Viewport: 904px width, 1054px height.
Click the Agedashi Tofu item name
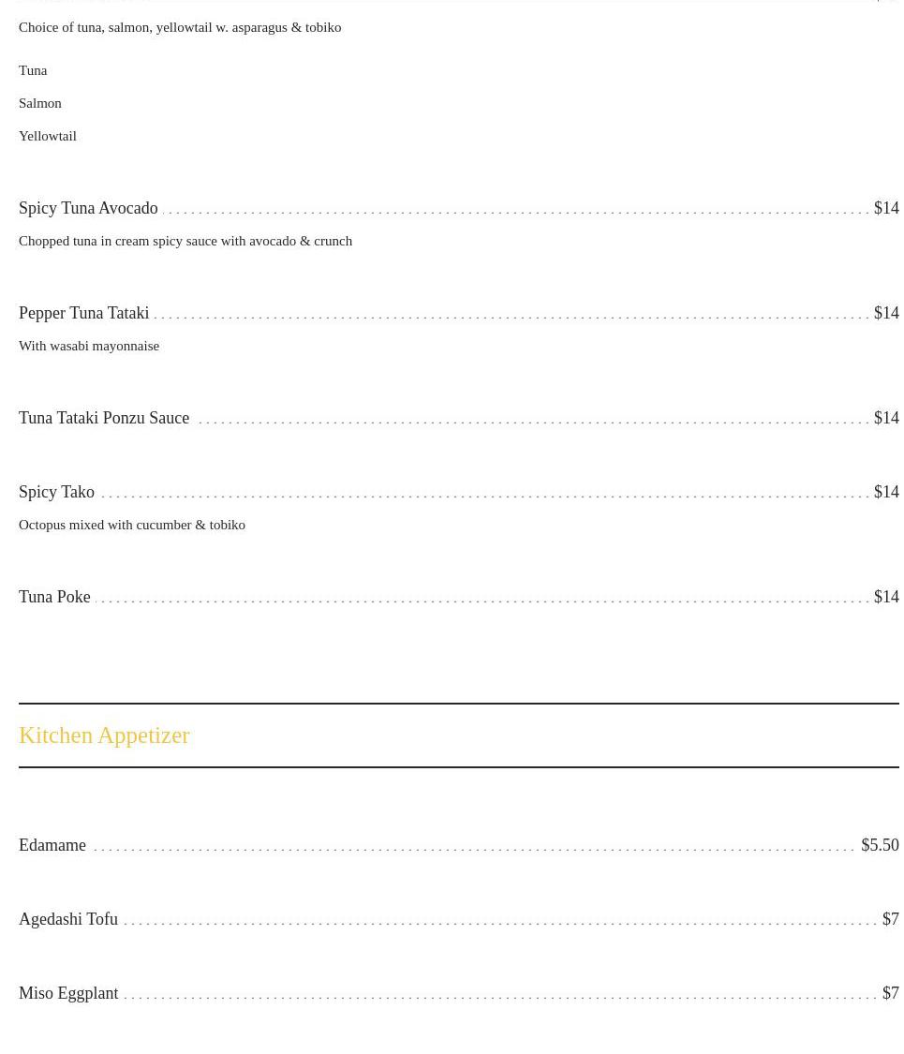(68, 919)
